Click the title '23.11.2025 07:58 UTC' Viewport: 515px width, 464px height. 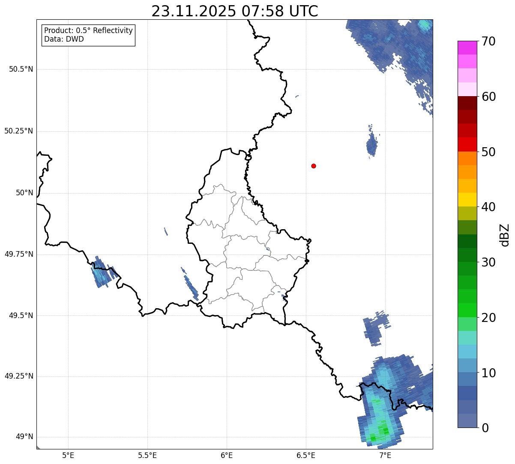tap(235, 11)
